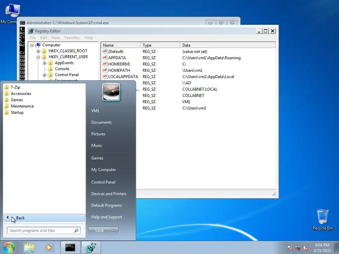
Task: Click the COLLABNET.LOCAL data value
Action: [x=200, y=89]
